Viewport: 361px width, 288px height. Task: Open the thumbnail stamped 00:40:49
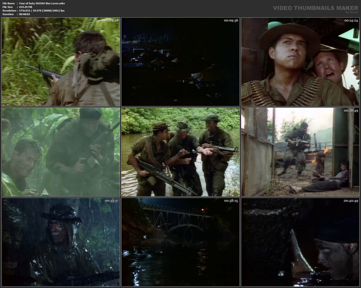pyautogui.click(x=300, y=242)
